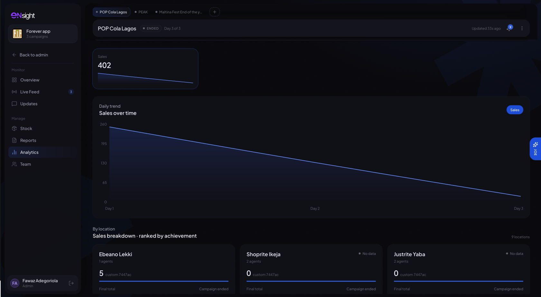Select Analytics in the sidebar
This screenshot has width=541, height=297.
[x=42, y=152]
